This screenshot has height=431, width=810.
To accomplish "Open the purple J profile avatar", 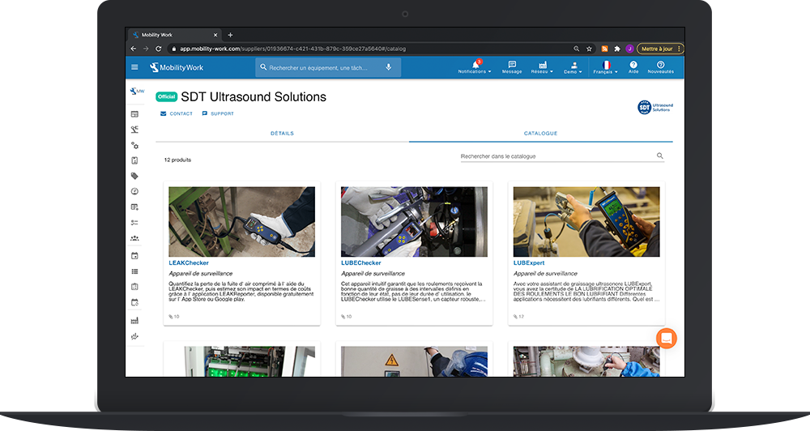I will click(x=629, y=49).
